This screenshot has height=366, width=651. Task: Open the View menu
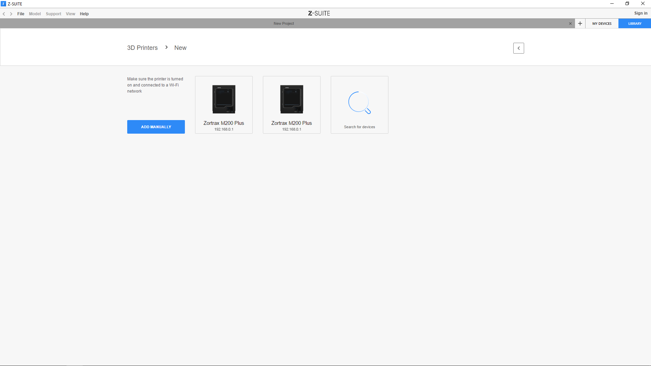[70, 14]
